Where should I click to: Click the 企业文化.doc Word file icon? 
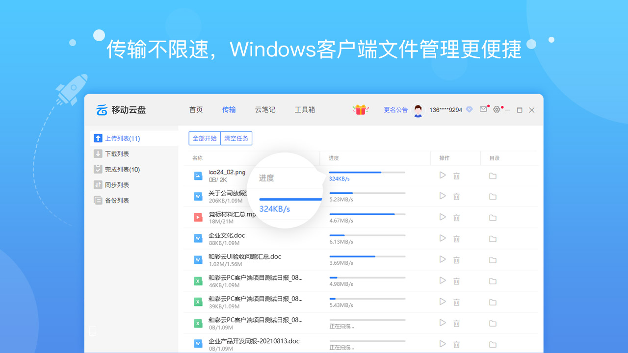[198, 239]
